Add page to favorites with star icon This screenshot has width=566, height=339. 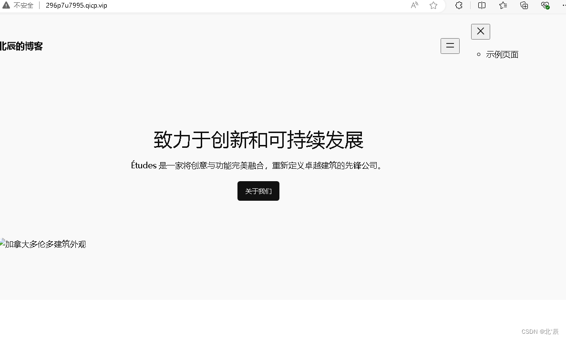click(x=433, y=5)
